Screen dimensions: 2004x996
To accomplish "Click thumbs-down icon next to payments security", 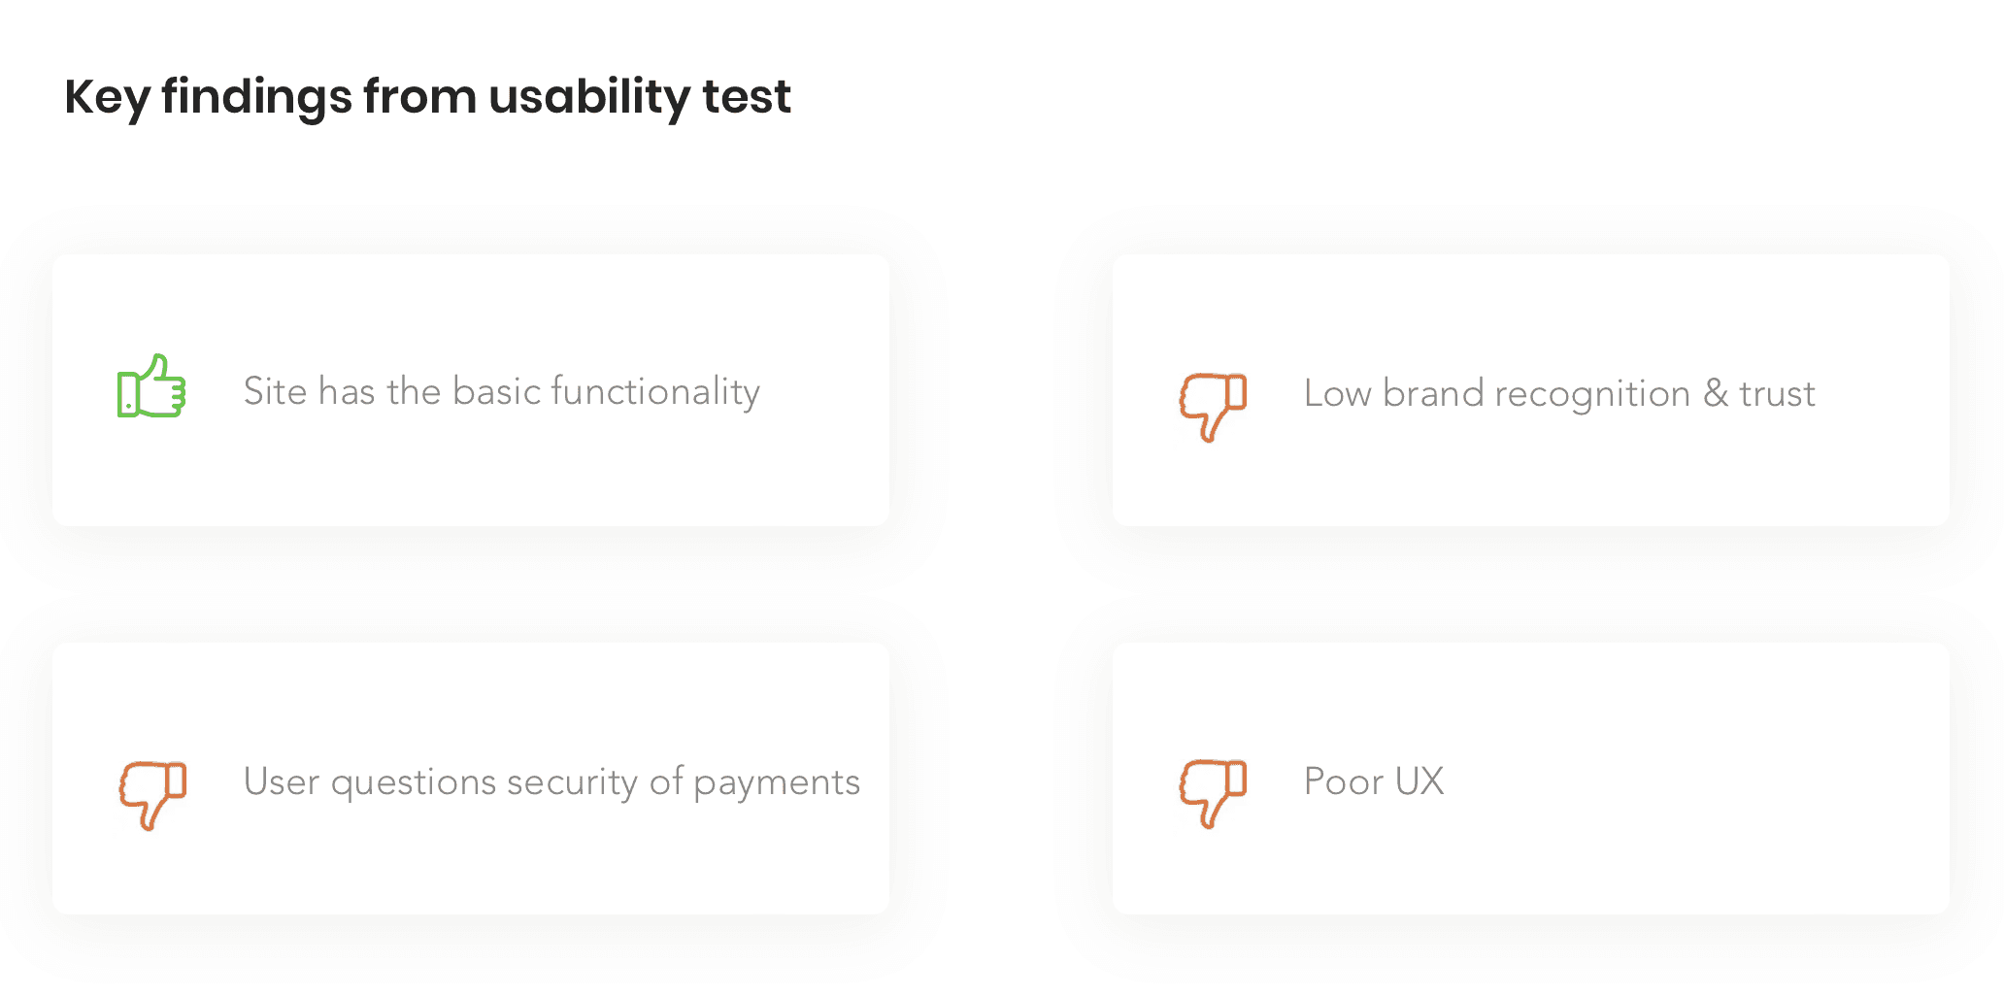I will (152, 795).
